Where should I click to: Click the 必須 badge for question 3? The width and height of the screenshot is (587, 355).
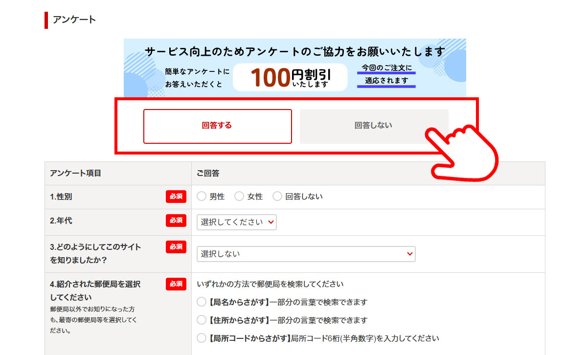click(176, 247)
